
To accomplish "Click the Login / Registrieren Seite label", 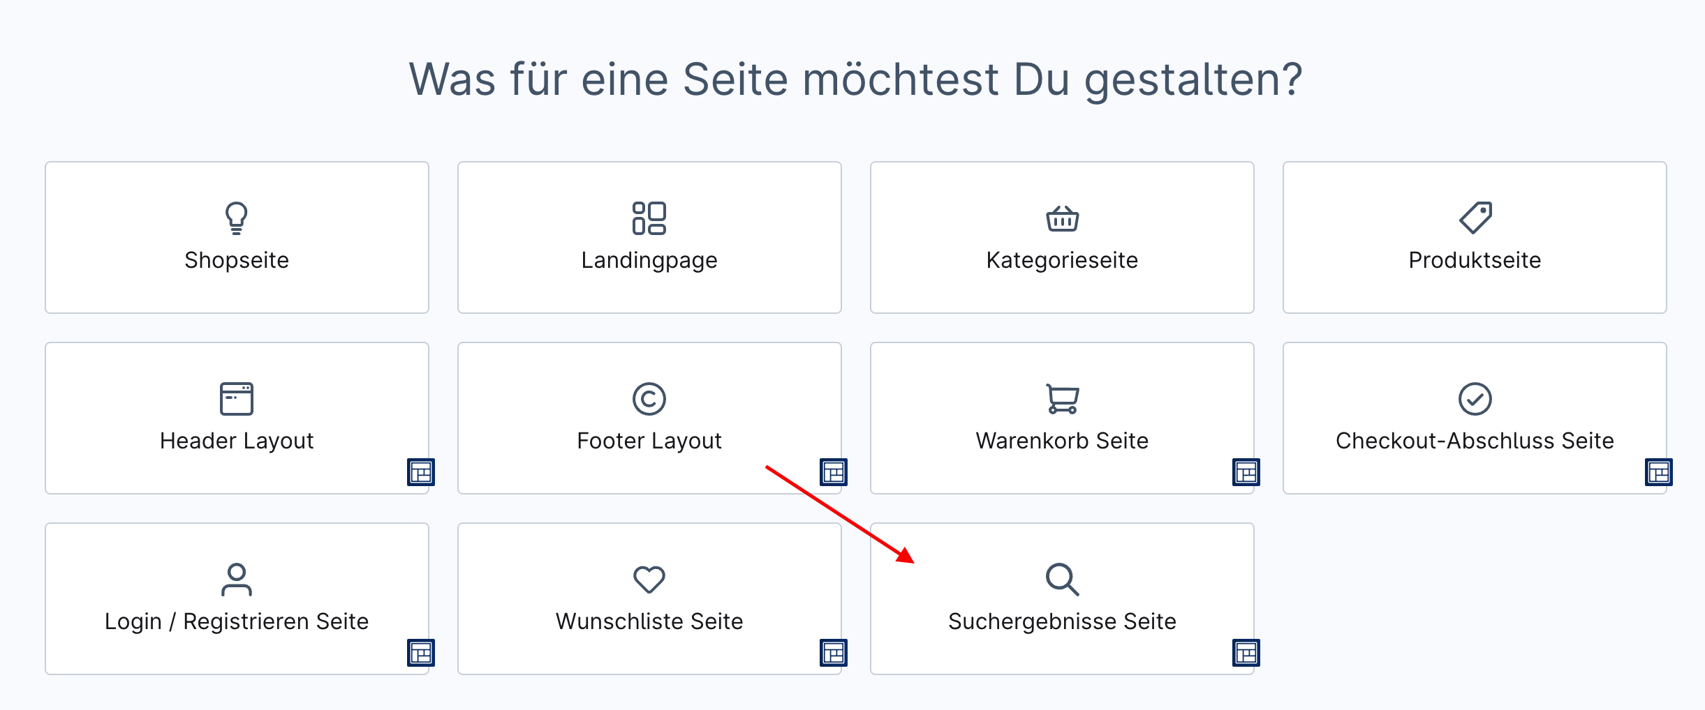I will (x=237, y=621).
